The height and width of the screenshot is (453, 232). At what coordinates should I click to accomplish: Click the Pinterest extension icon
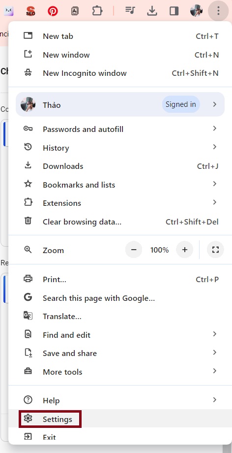coord(53,11)
